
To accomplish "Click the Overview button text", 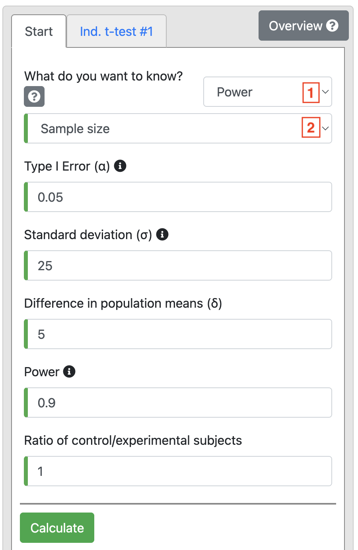I will coord(295,26).
